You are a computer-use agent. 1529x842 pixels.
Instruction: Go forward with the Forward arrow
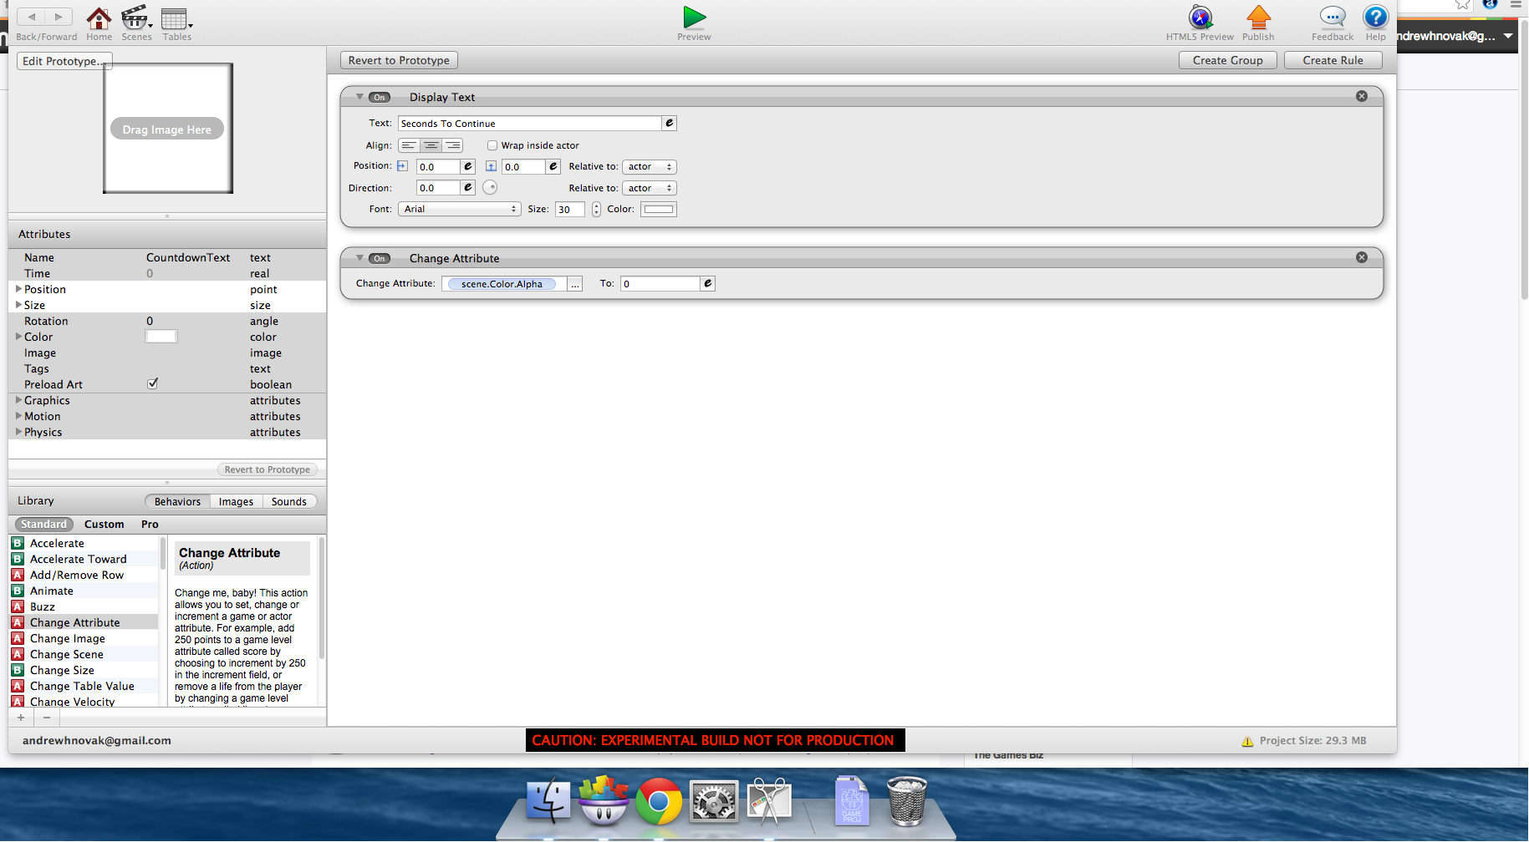pos(59,17)
